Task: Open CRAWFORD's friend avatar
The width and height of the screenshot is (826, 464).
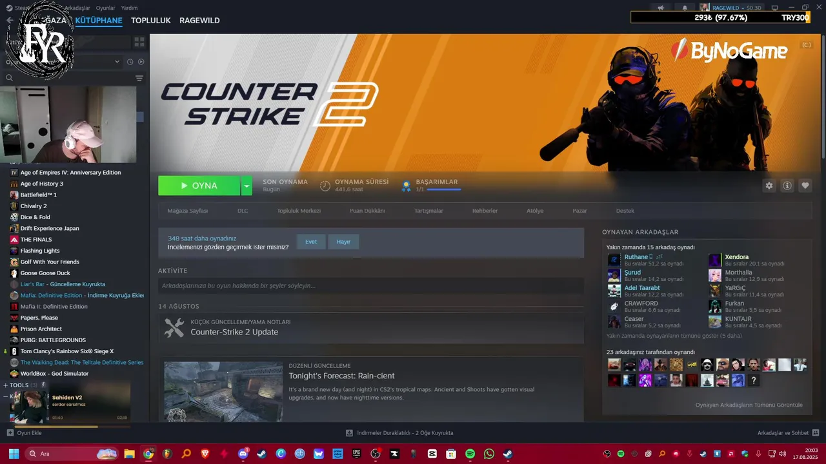Action: [614, 306]
